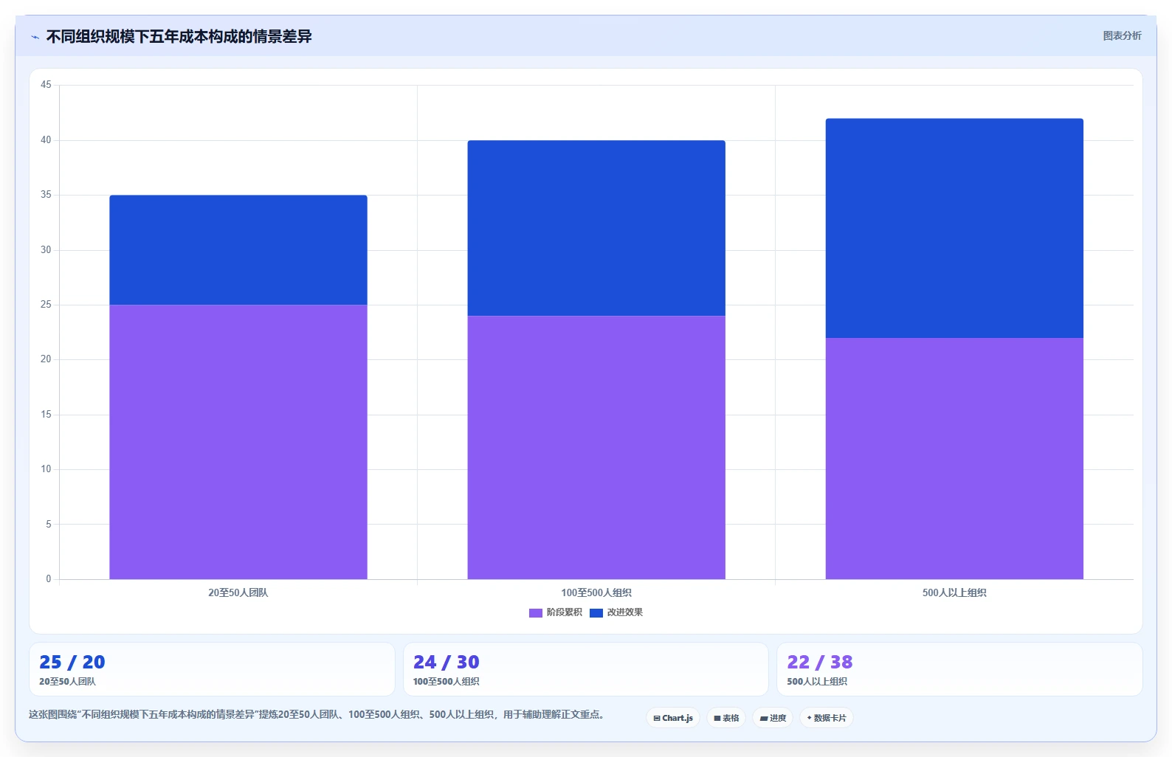Select the 进度 tag chip
This screenshot has width=1172, height=757.
(x=773, y=718)
